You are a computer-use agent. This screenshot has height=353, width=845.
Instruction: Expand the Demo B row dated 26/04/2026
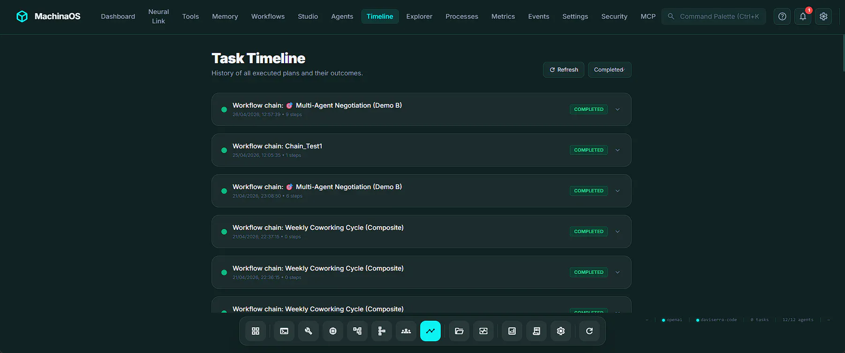pyautogui.click(x=618, y=110)
